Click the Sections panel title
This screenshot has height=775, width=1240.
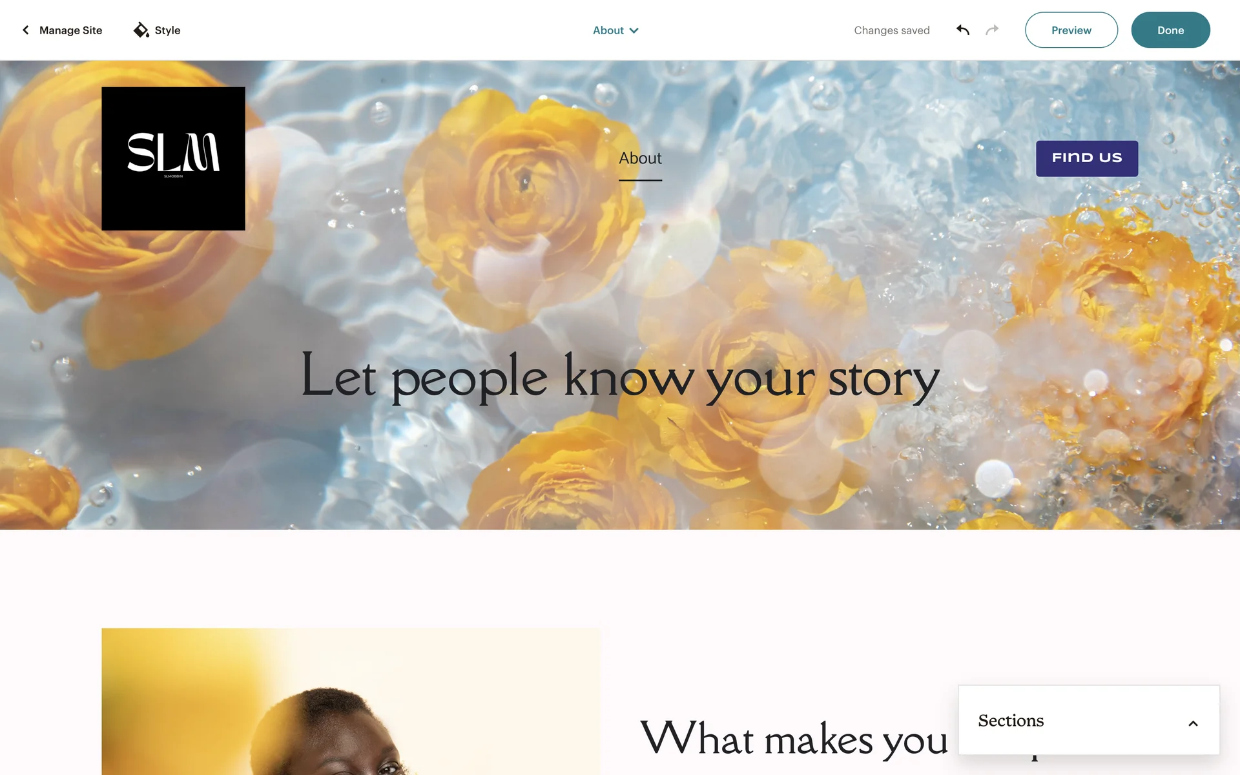point(1011,720)
